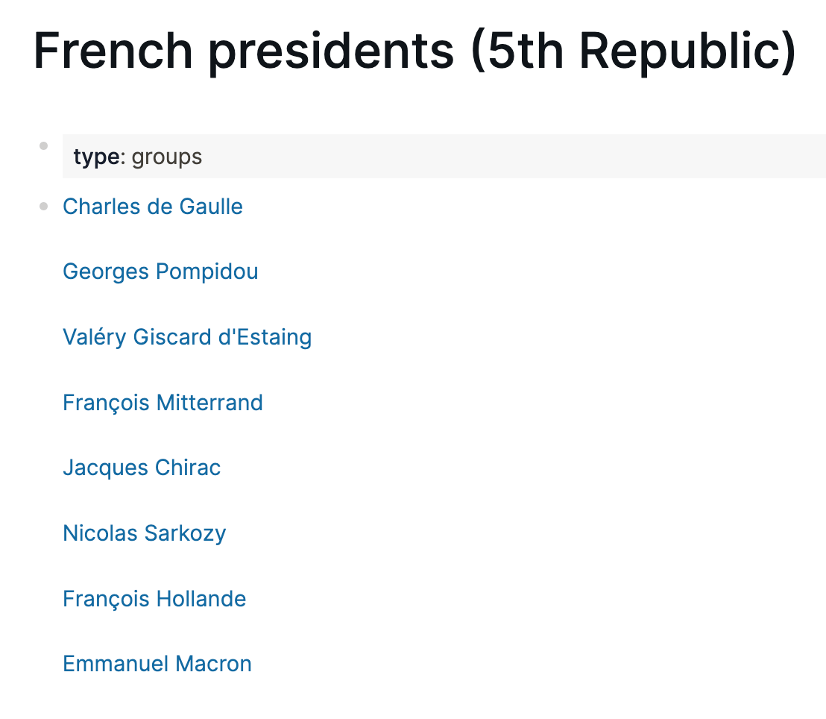
Task: Click the word 'French' in the title
Action: [x=113, y=51]
